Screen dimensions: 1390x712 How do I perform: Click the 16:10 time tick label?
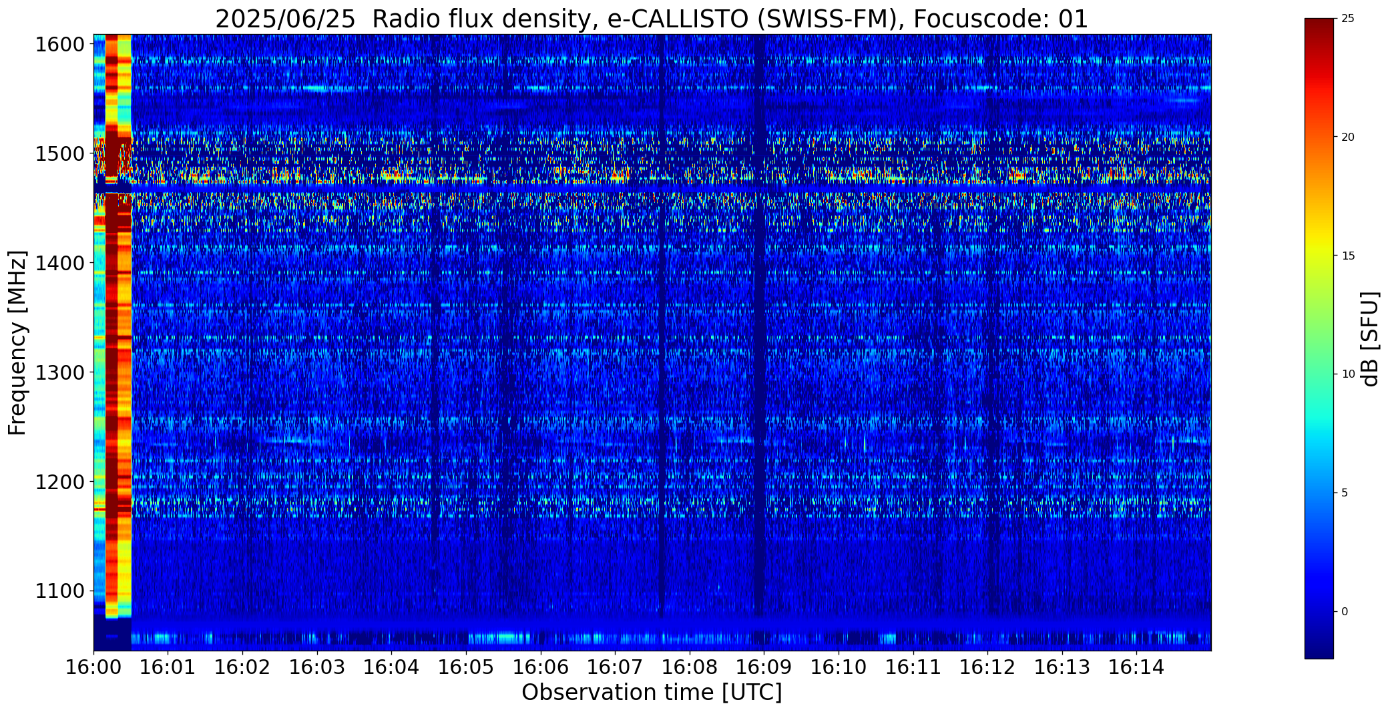pyautogui.click(x=839, y=667)
